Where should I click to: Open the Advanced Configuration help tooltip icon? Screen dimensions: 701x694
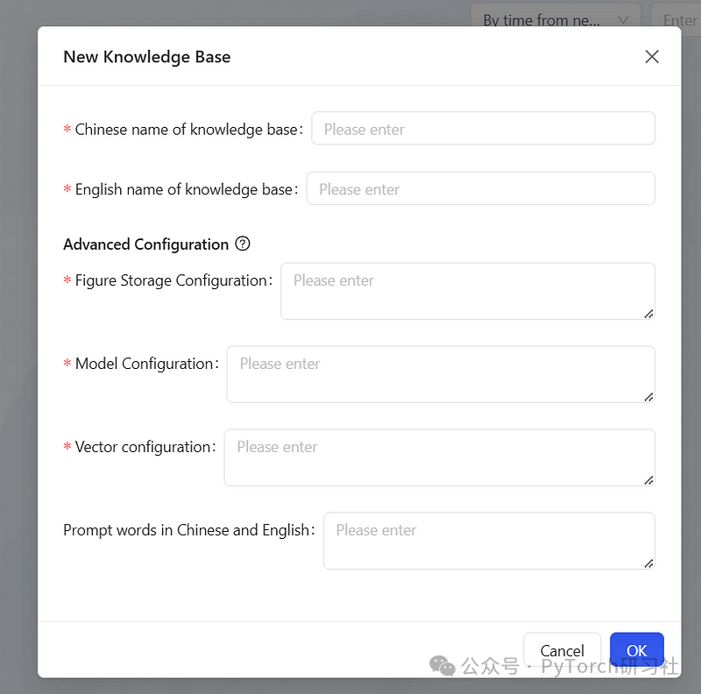243,244
